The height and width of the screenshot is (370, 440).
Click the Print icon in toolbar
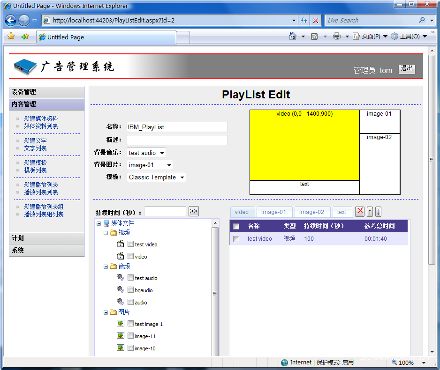tap(336, 36)
